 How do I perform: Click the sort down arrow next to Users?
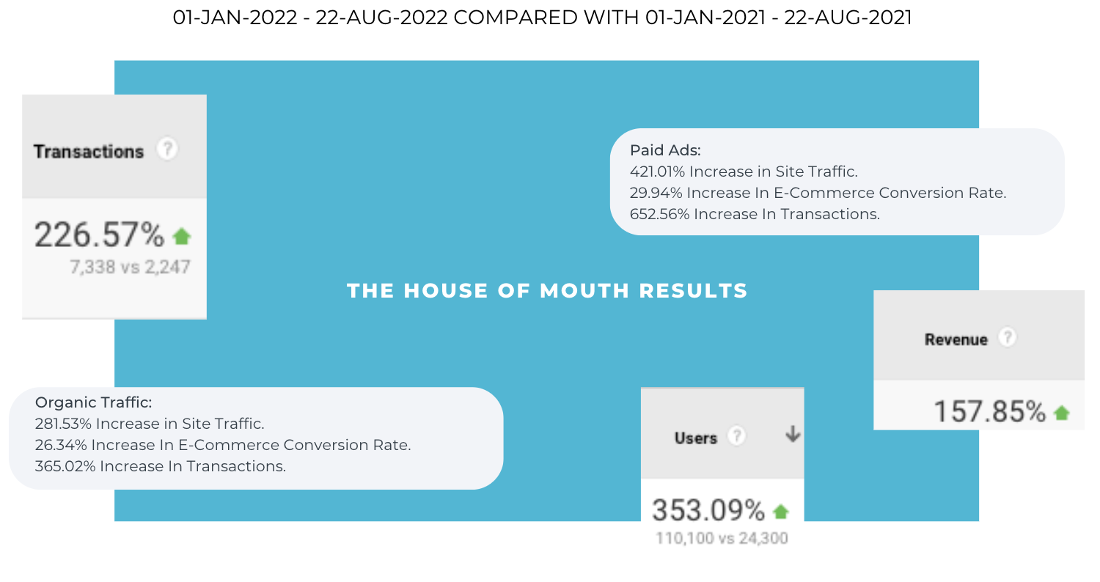pyautogui.click(x=792, y=435)
